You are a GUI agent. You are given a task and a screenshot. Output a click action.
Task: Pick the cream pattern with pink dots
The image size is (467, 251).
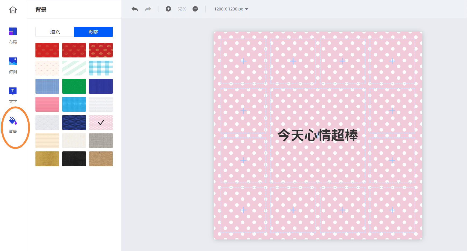pyautogui.click(x=47, y=68)
